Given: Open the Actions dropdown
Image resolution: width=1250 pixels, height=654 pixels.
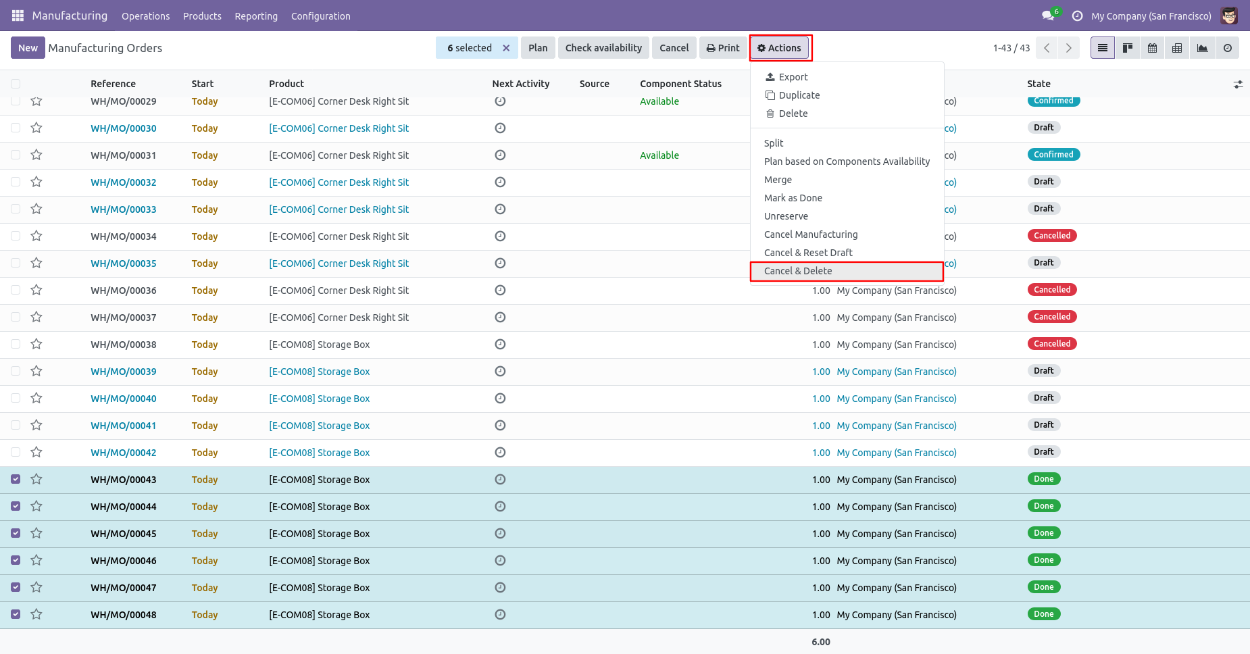Looking at the screenshot, I should pos(779,48).
